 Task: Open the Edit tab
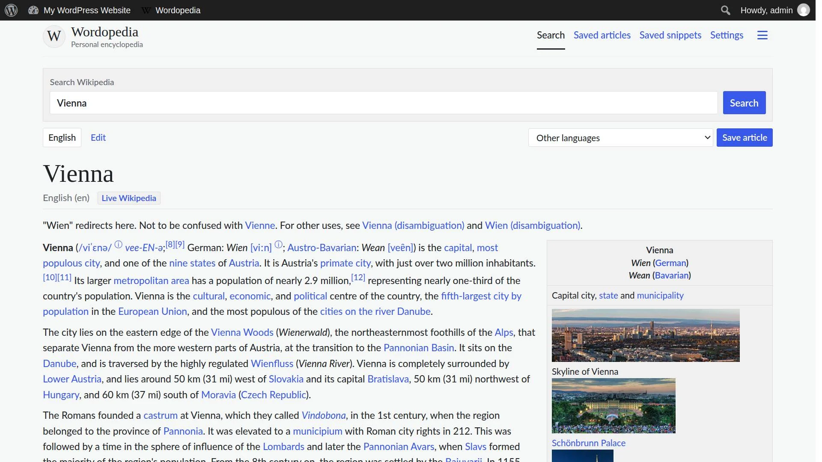click(x=98, y=138)
